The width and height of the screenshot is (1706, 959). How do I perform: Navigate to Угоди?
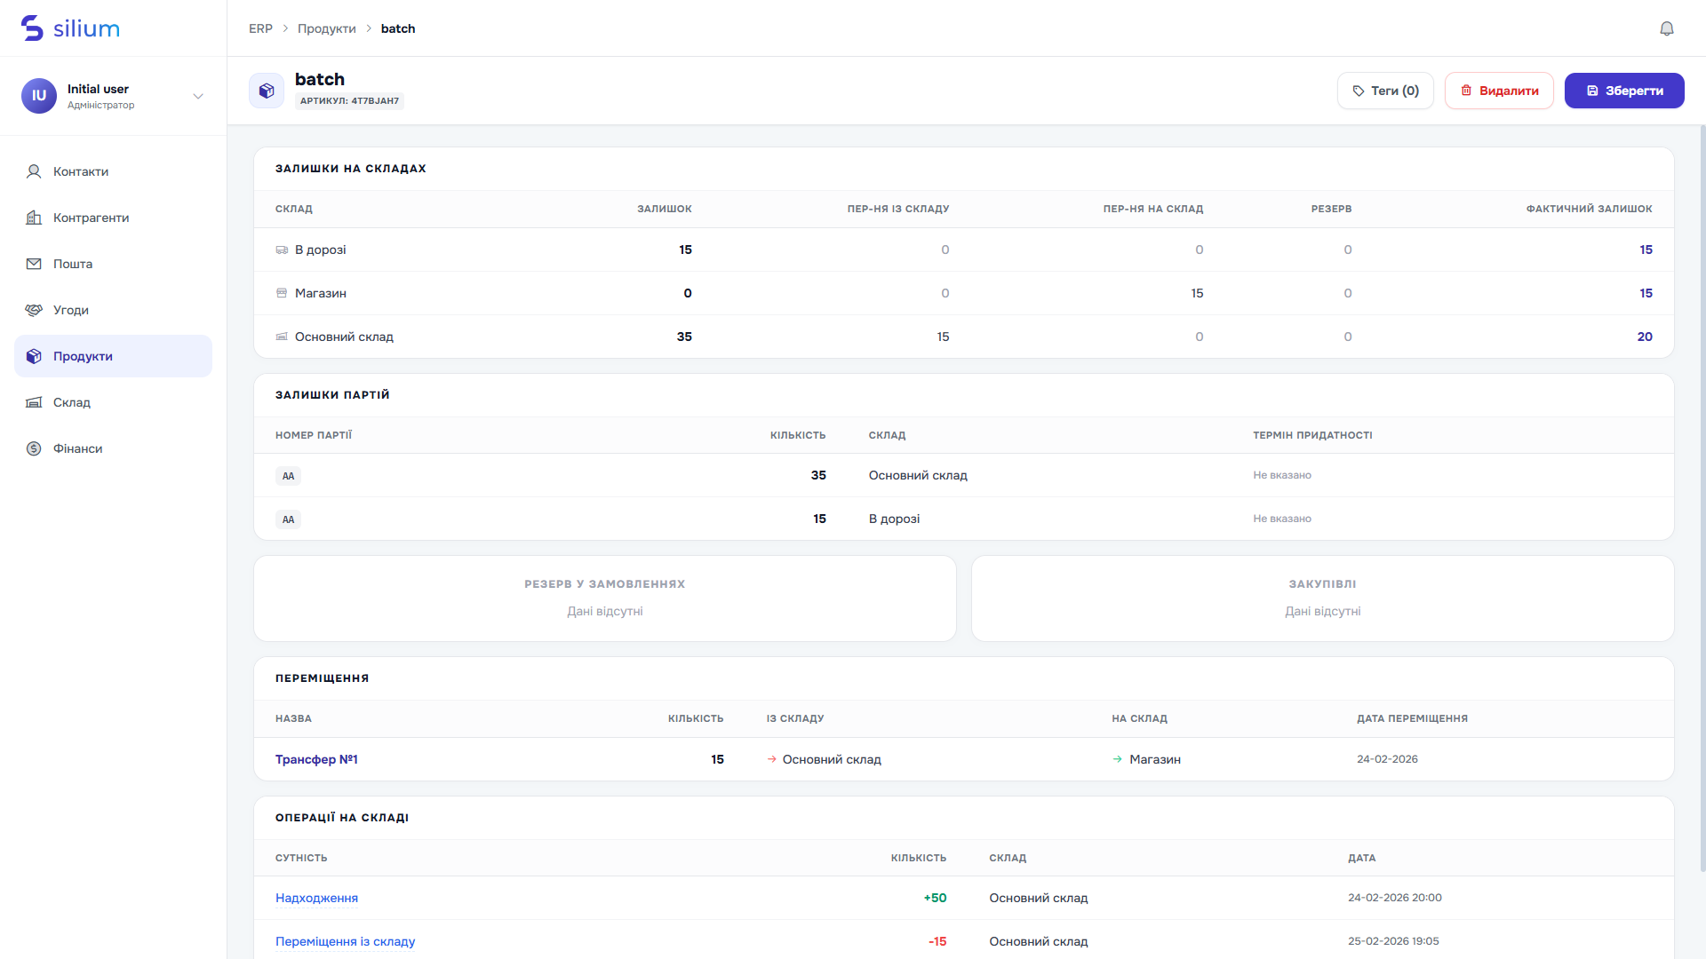(113, 310)
